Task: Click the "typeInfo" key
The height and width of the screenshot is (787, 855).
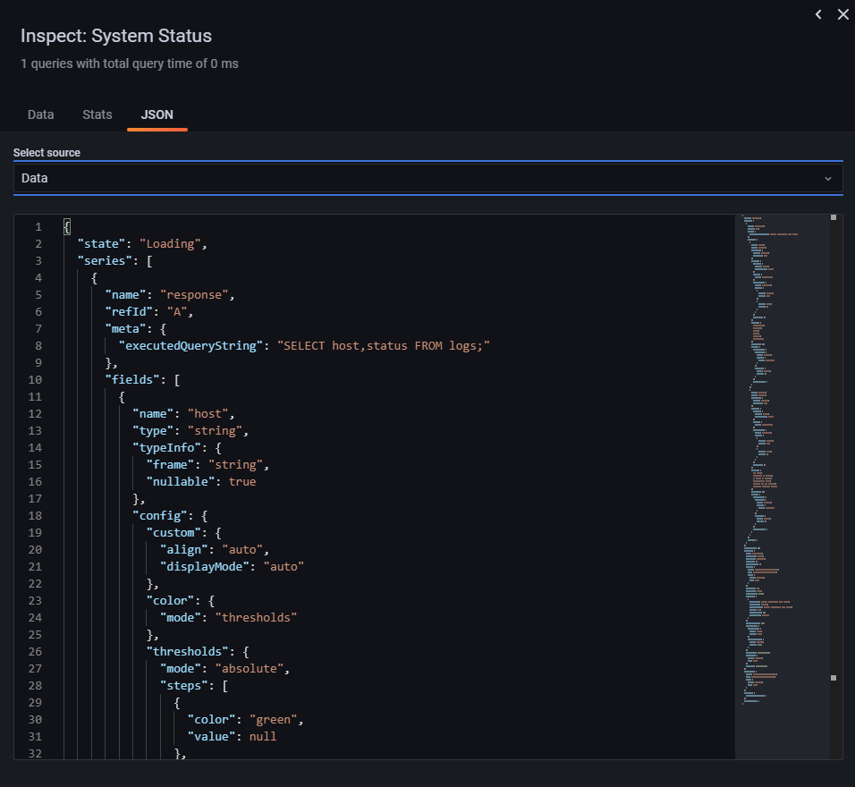Action: point(166,448)
